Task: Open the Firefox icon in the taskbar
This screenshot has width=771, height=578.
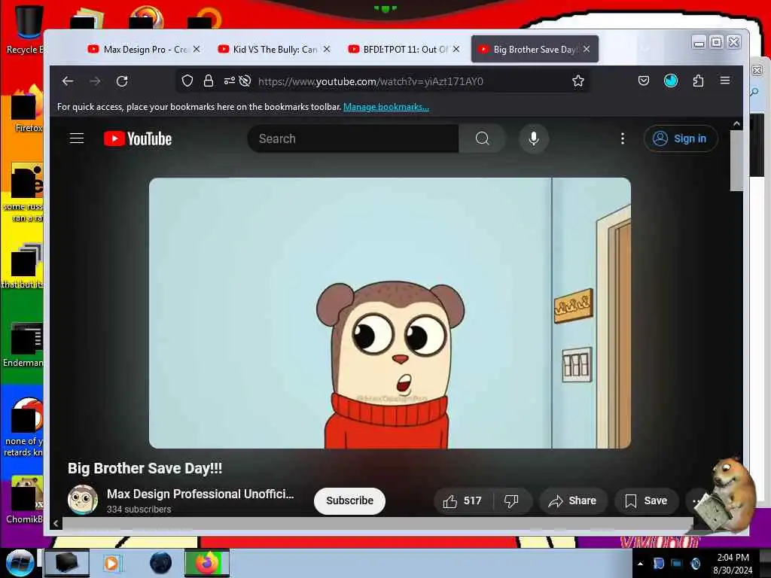Action: coord(207,563)
